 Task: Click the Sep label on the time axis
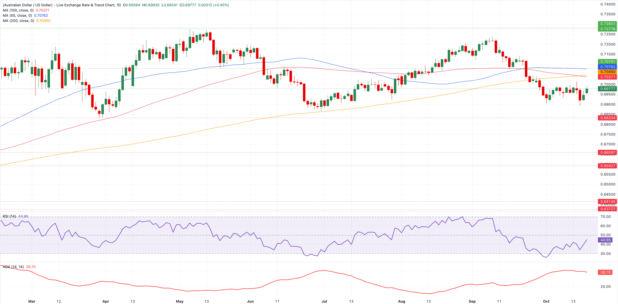pyautogui.click(x=472, y=301)
